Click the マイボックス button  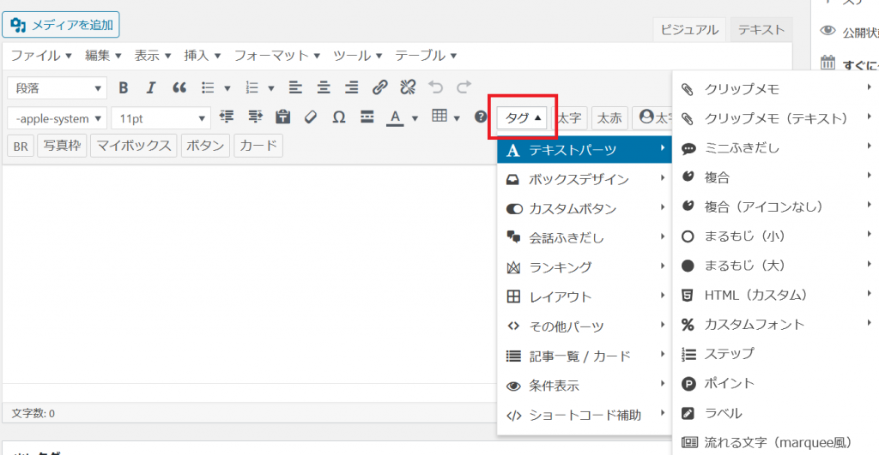pos(134,146)
